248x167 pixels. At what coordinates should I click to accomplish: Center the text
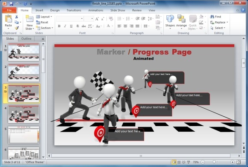(125, 26)
